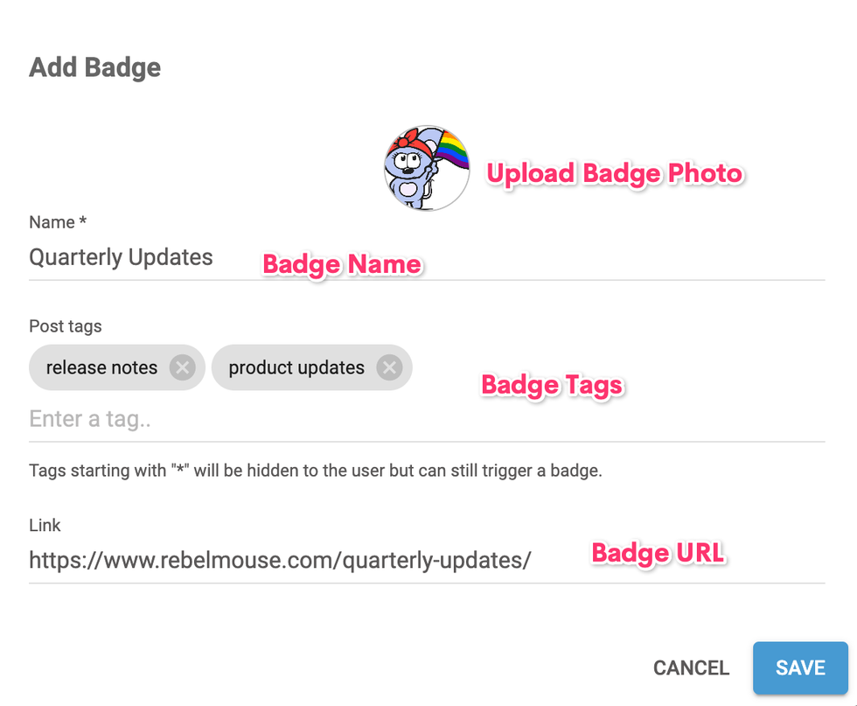Click the pink "Badge Tags" annotation
The width and height of the screenshot is (857, 706).
tap(552, 385)
